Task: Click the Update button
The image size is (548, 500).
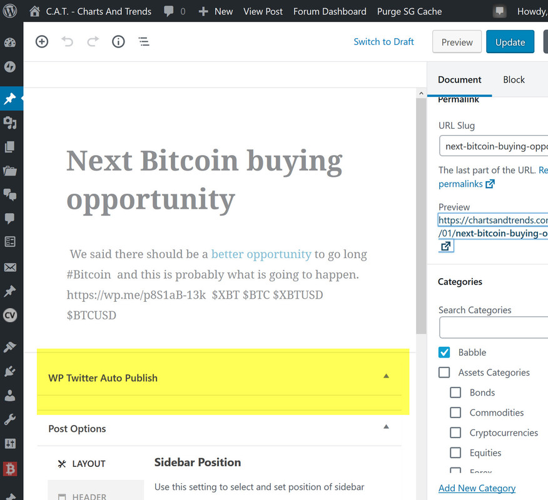Action: coord(510,42)
